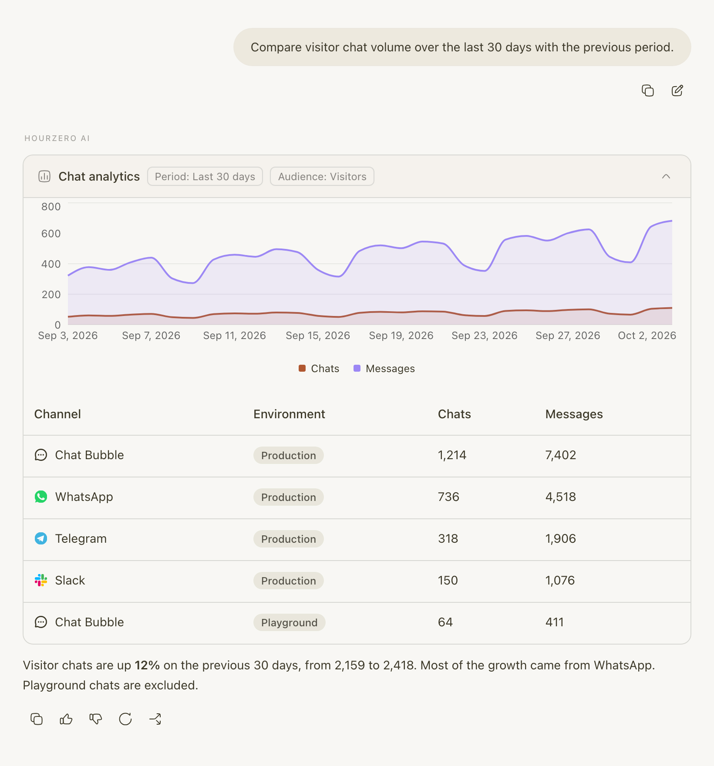Click the 1,214 chats value

point(452,455)
